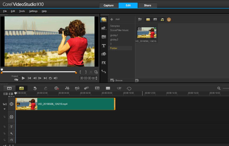The height and width of the screenshot is (146, 229).
Task: Open the preview volume control
Action: [55, 78]
